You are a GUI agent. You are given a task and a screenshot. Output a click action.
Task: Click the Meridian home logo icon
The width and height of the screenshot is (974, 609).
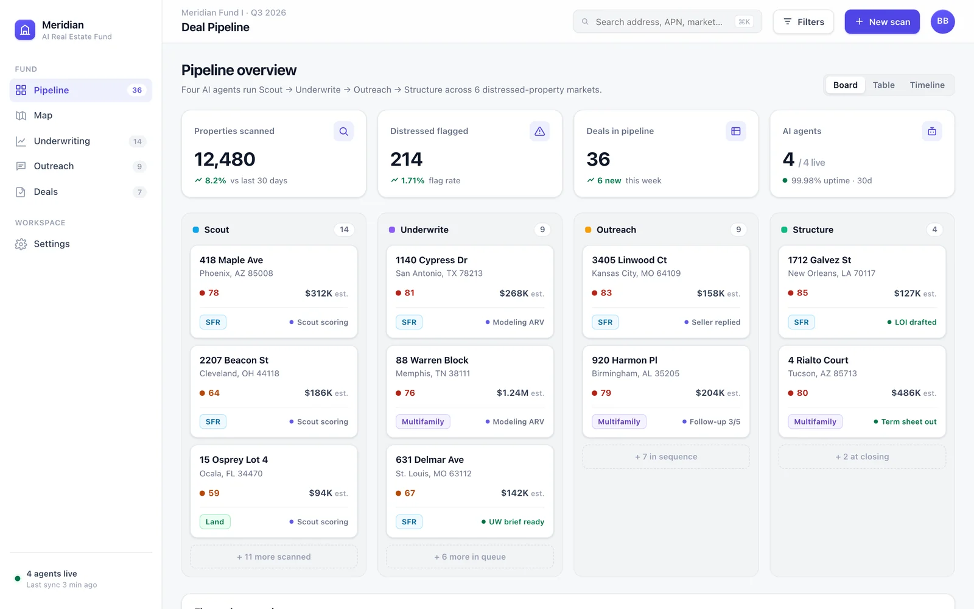[25, 30]
